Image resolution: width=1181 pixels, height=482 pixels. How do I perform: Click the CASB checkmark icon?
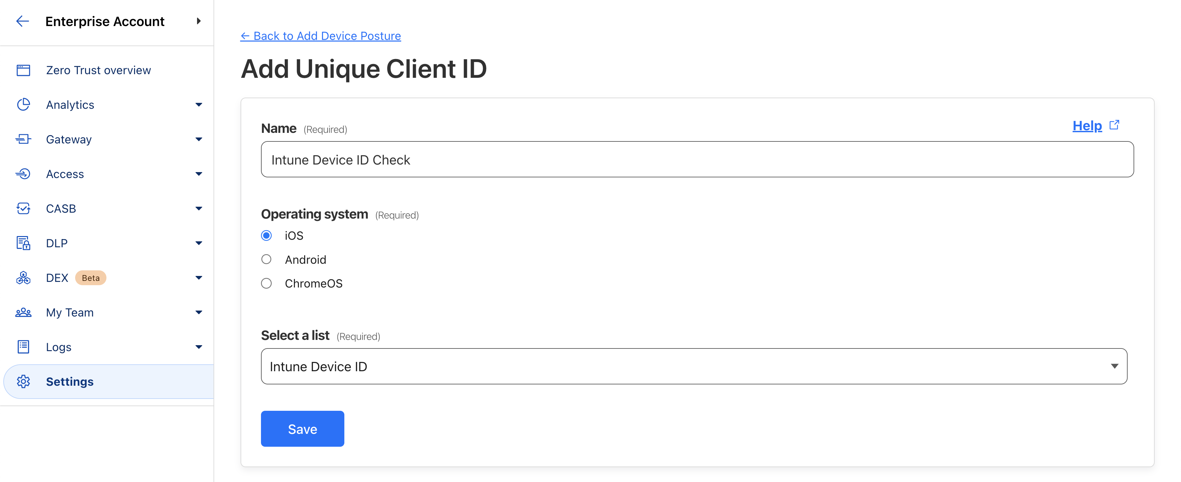pos(23,208)
